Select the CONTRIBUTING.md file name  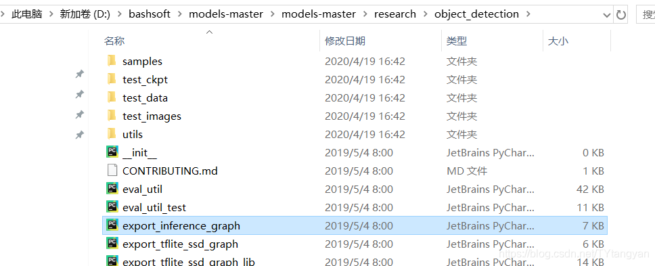coord(170,171)
